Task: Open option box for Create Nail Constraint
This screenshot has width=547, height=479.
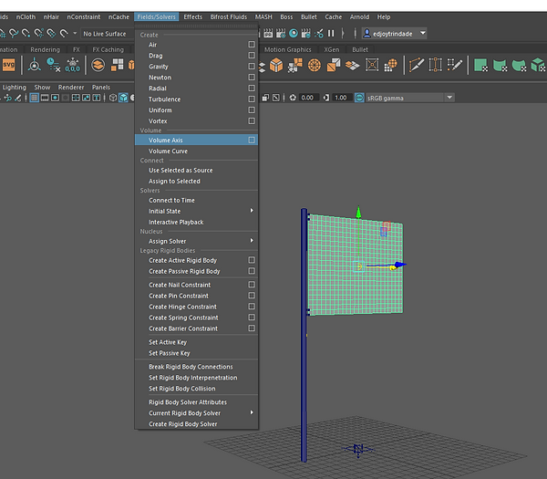Action: (252, 285)
